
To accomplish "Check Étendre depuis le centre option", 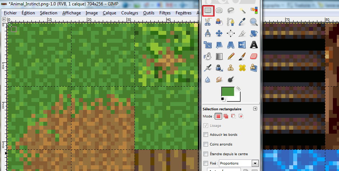I will coord(206,154).
